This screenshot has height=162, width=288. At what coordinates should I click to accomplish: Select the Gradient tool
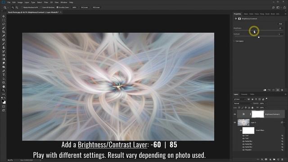click(4, 59)
